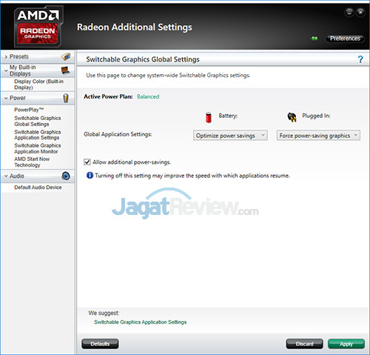The image size is (370, 355).
Task: Open the Plugged In Force power-saving graphics dropdown
Action: pos(318,136)
